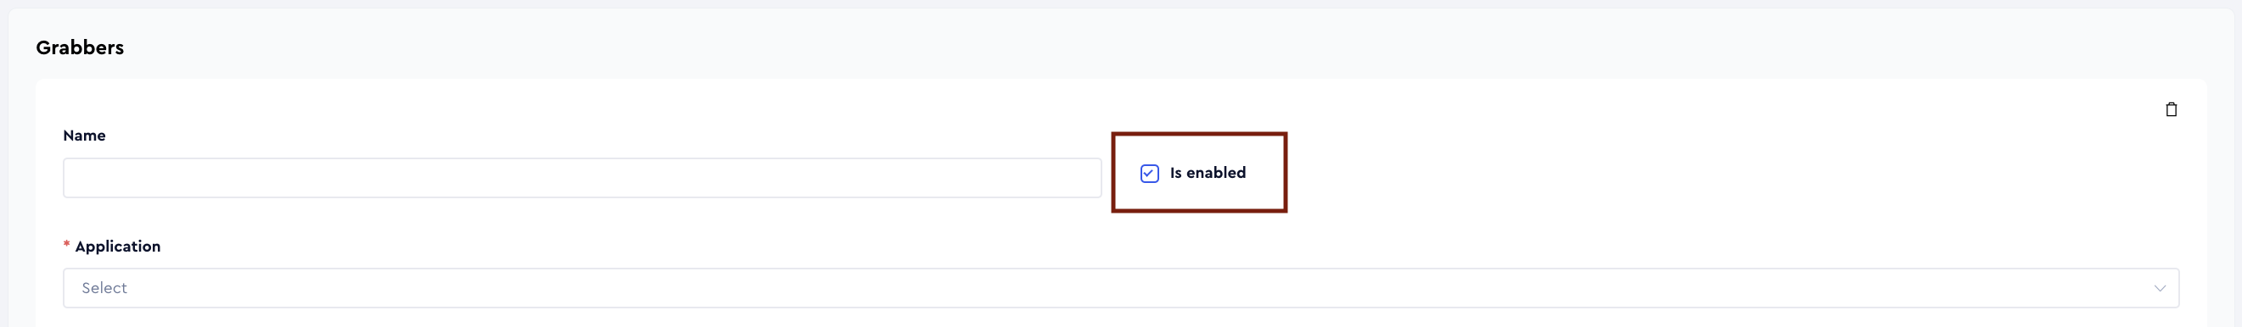Click the 'Select' placeholder in the Application combo box
The width and height of the screenshot is (2242, 327).
(x=104, y=288)
